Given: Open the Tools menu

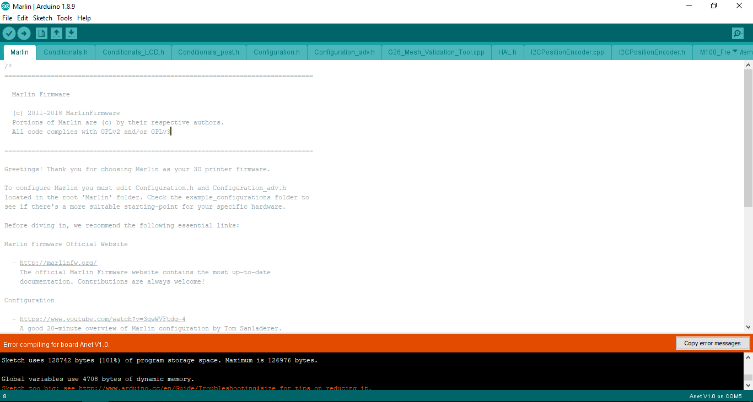Looking at the screenshot, I should 64,18.
